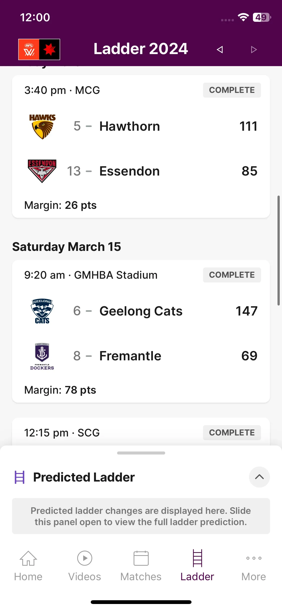This screenshot has width=282, height=610.
Task: Tap the Hawthorn Hawks team logo
Action: [42, 126]
